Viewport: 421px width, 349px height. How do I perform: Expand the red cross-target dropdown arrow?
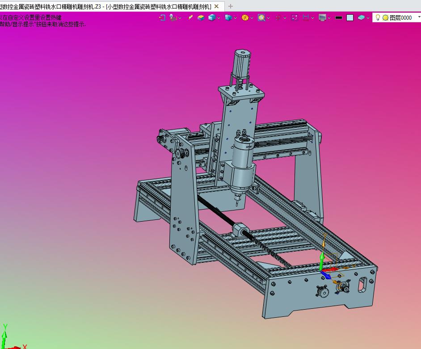285,18
